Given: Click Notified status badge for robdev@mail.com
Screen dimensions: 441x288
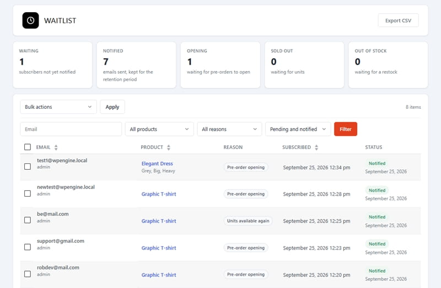Looking at the screenshot, I should pyautogui.click(x=377, y=271).
